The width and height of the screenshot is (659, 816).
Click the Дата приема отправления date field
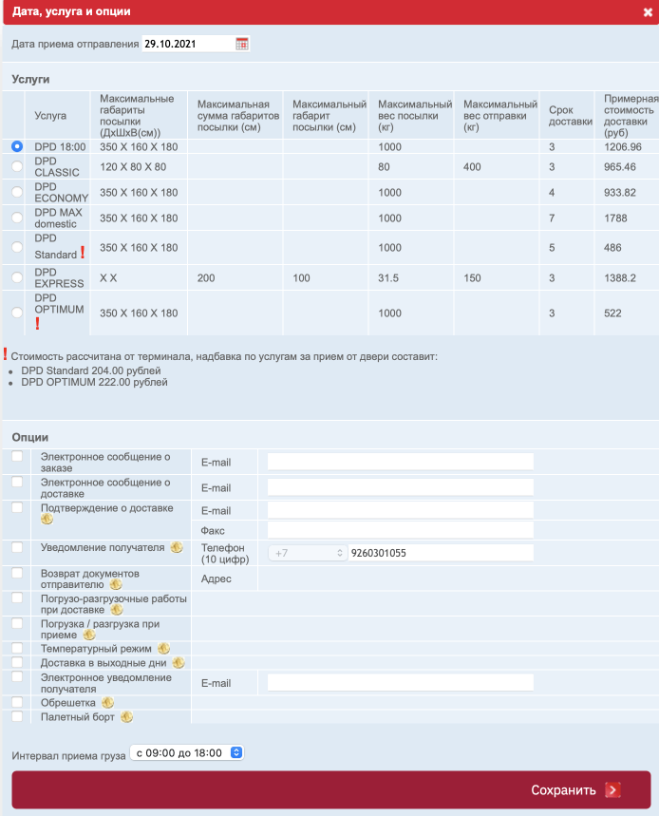pyautogui.click(x=188, y=44)
